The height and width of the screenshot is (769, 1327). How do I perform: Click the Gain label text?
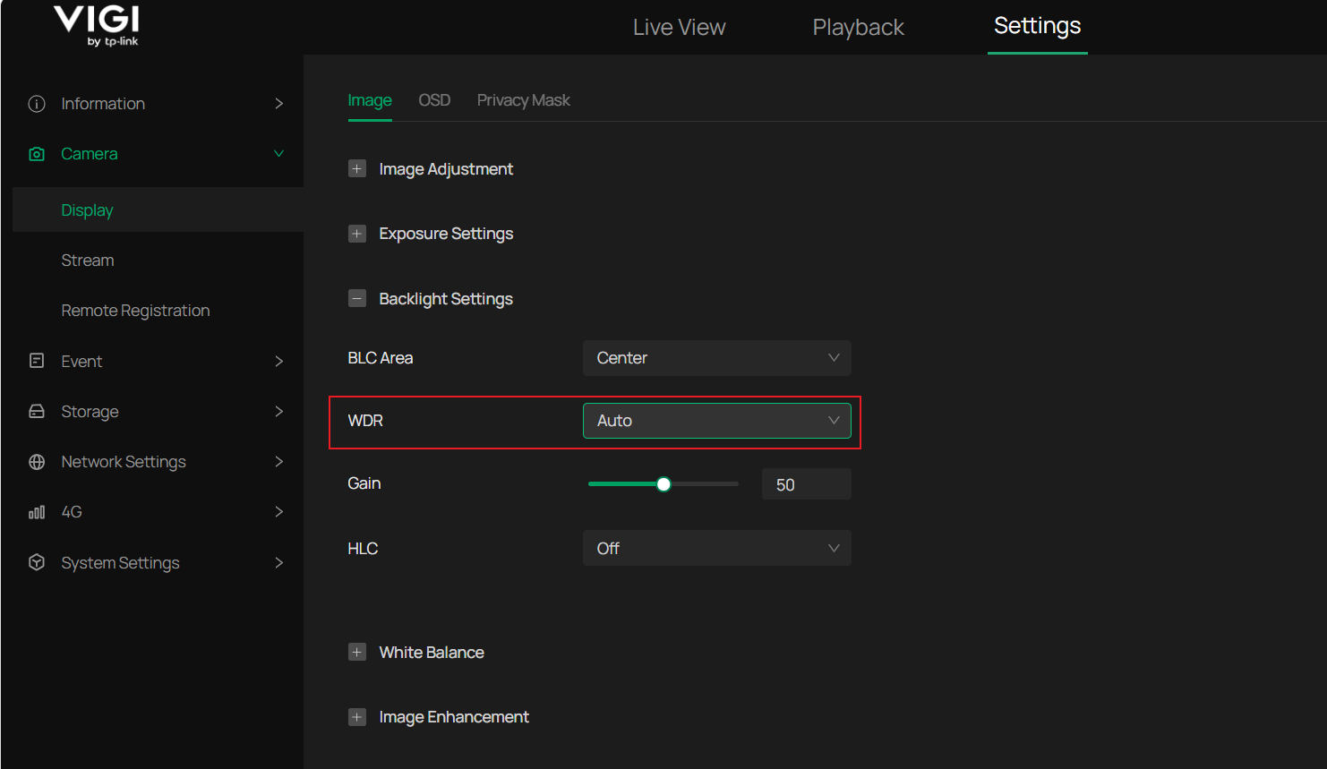pos(364,483)
